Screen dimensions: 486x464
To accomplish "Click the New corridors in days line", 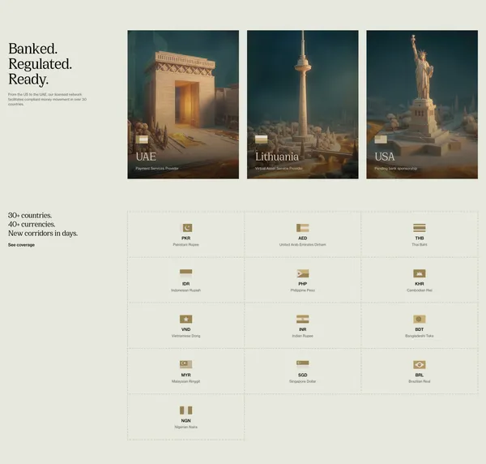I will (43, 234).
